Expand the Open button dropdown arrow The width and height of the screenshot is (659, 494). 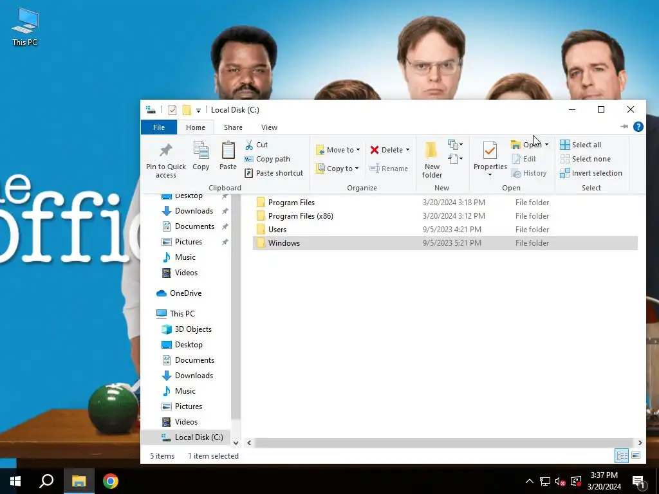tap(546, 145)
